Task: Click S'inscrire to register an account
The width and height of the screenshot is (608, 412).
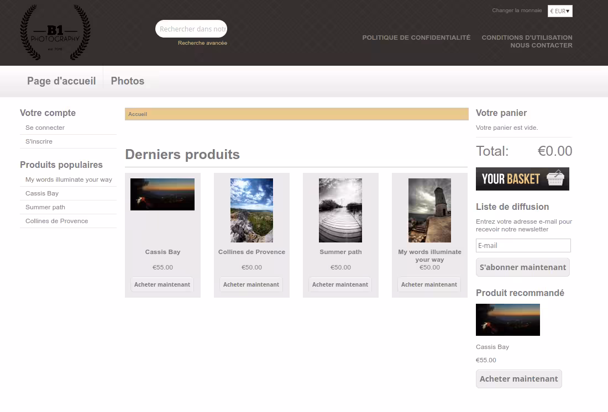Action: tap(39, 141)
